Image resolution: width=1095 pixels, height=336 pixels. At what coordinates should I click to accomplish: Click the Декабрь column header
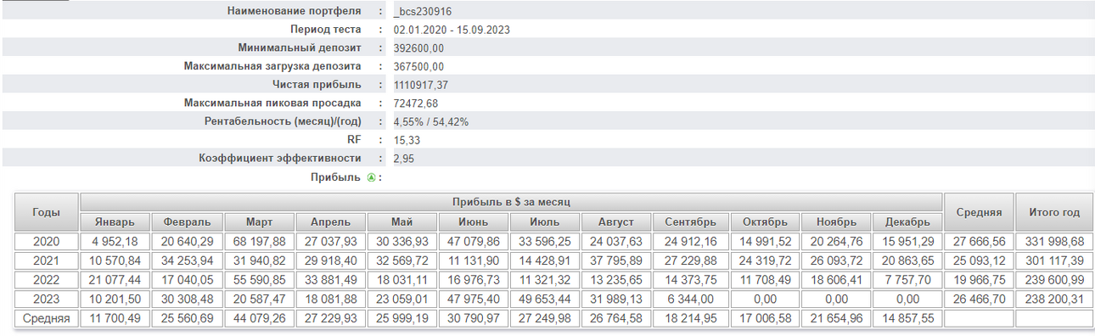907,221
